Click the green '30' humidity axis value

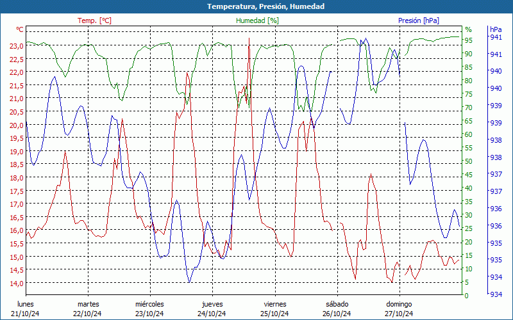coord(469,215)
